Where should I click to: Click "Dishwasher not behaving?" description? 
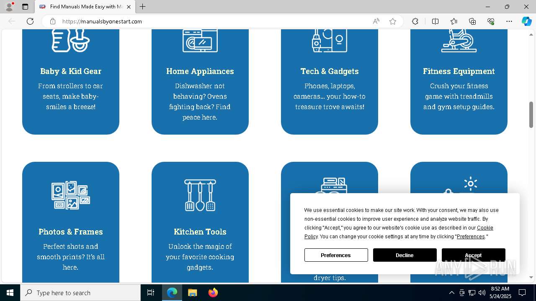tap(200, 102)
